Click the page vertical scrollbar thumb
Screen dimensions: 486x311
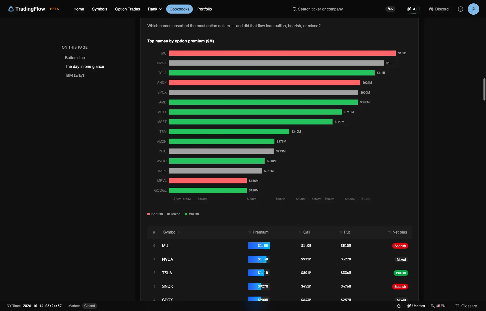tap(484, 89)
